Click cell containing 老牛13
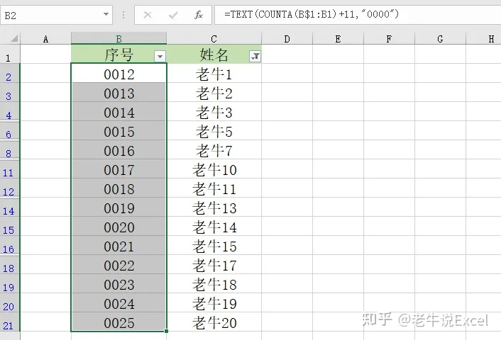 (214, 208)
